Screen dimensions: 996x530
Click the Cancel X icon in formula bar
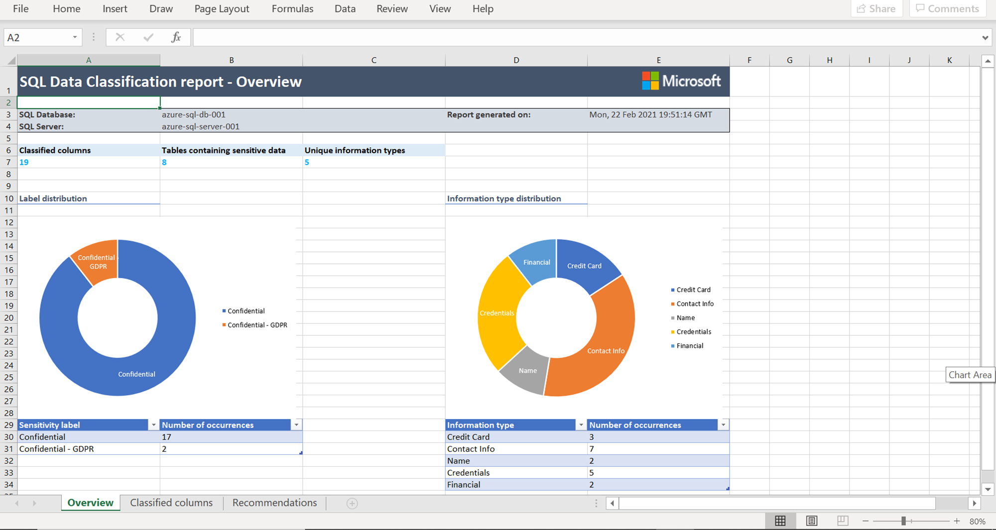[x=120, y=37]
